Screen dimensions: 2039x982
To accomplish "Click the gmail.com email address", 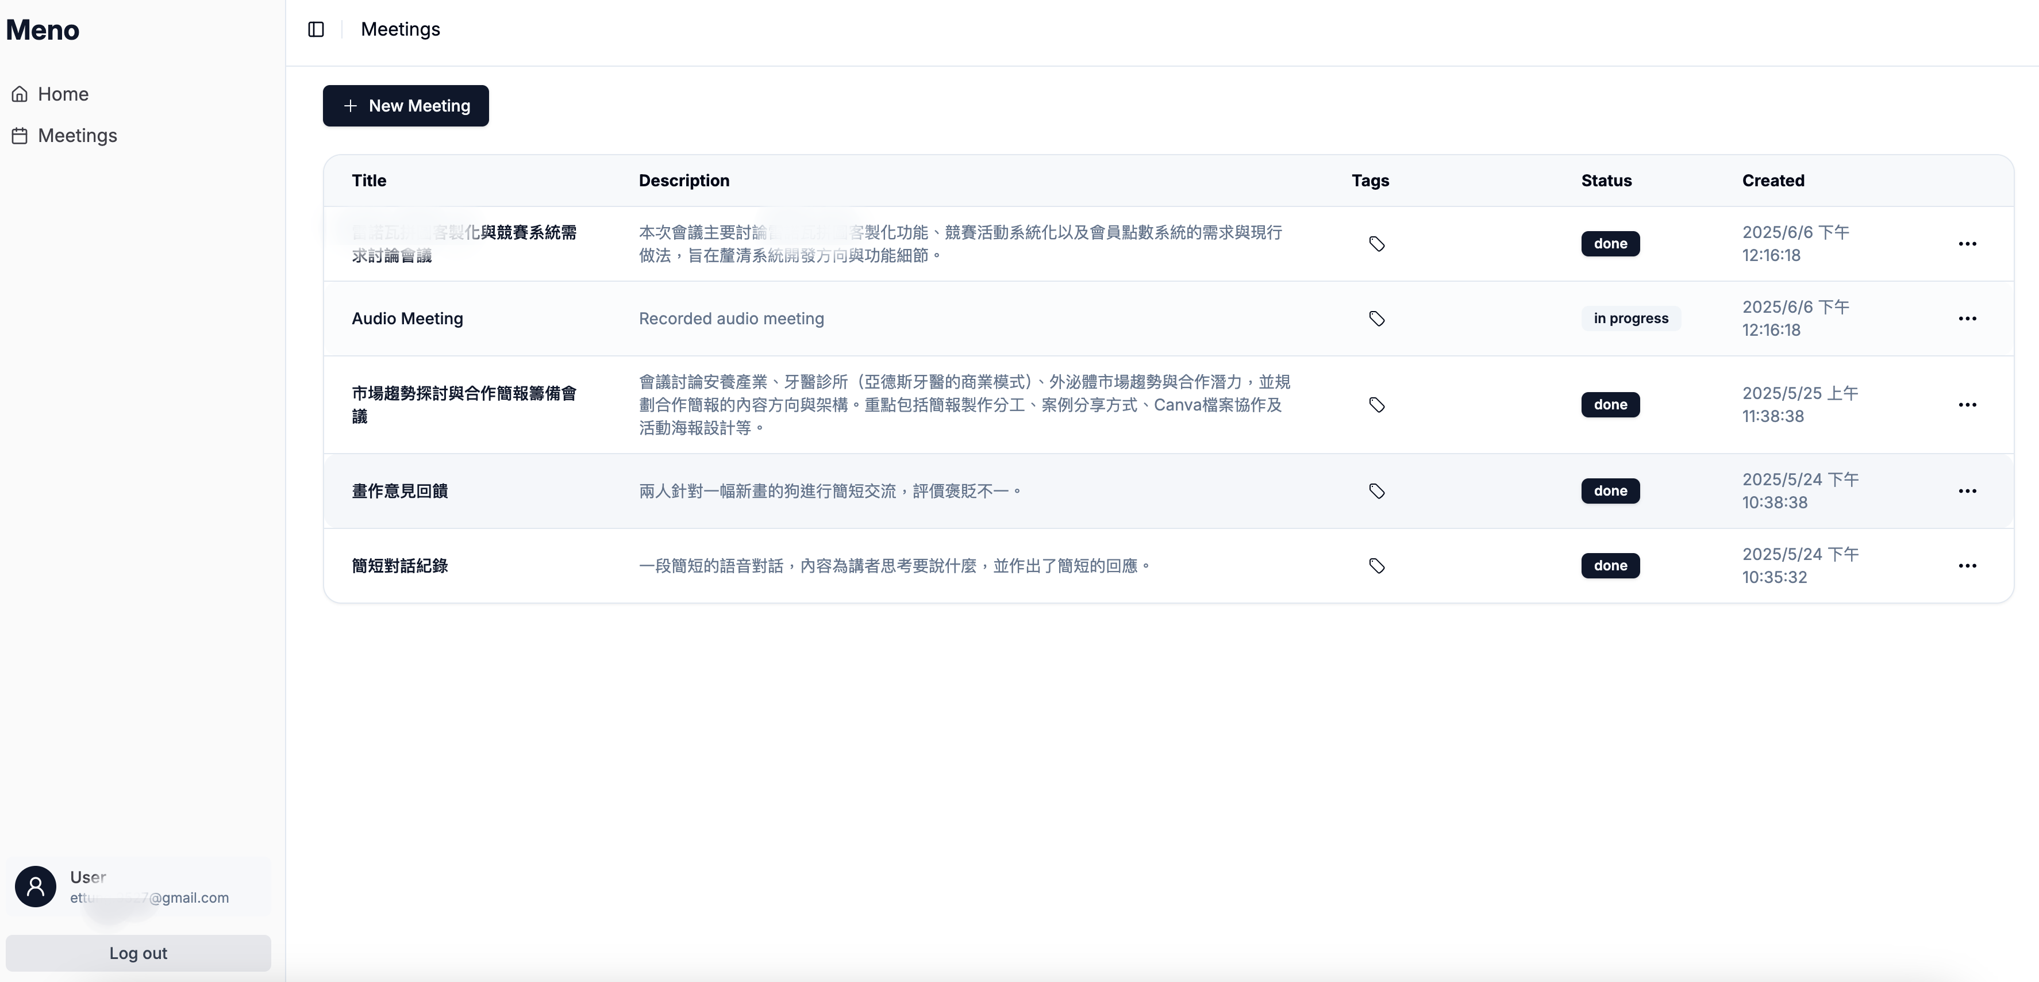I will pos(149,898).
